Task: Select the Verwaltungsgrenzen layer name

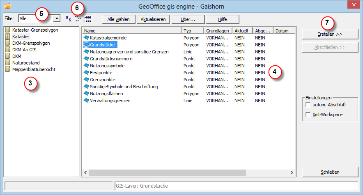Action: [110, 101]
